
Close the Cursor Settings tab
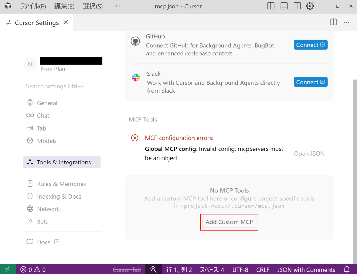click(x=66, y=23)
